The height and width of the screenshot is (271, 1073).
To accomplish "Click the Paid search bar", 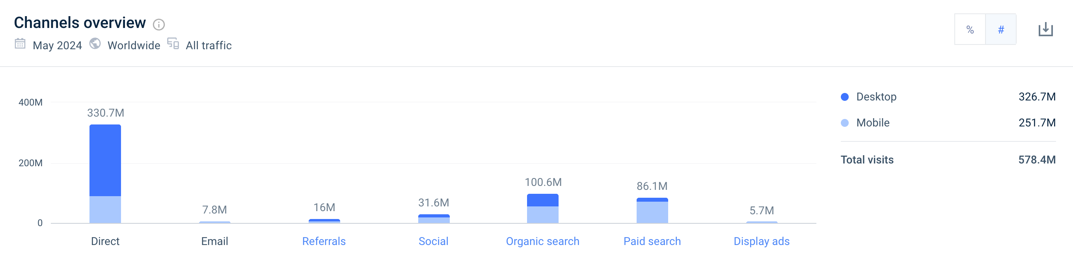I will click(x=652, y=211).
